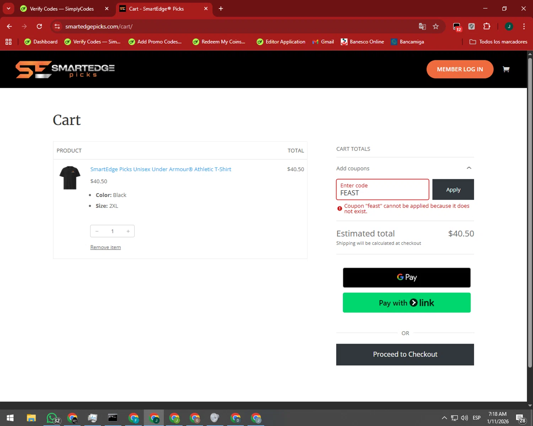Click the ESP language indicator
Screen dimensions: 533x426
tap(477, 418)
